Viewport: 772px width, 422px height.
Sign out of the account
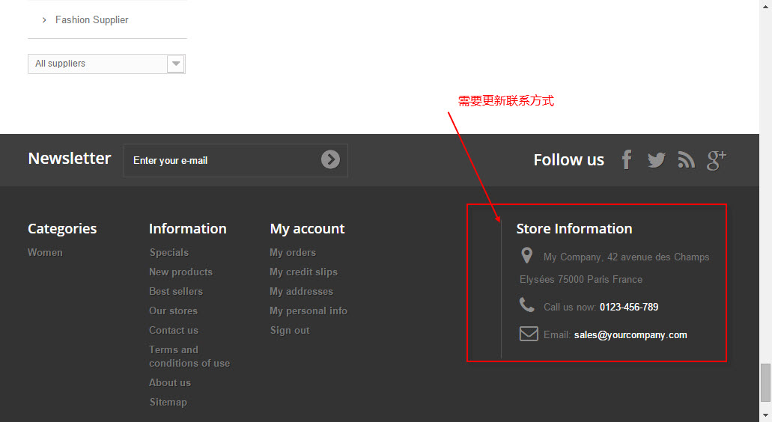(290, 331)
